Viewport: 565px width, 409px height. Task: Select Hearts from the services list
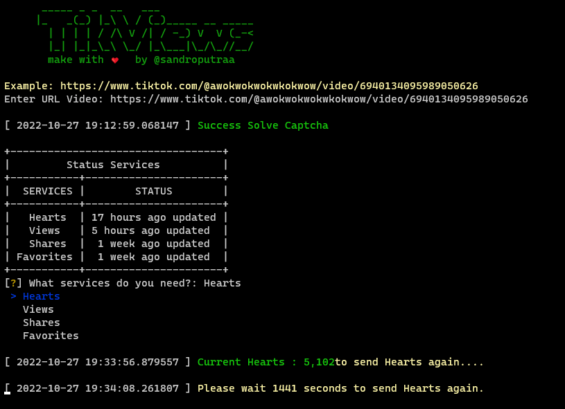pyautogui.click(x=40, y=296)
